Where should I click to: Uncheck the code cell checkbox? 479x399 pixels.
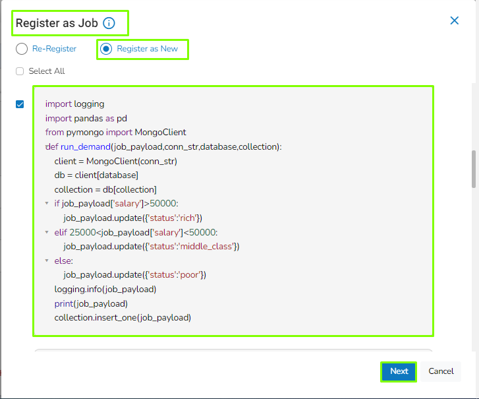pyautogui.click(x=20, y=104)
